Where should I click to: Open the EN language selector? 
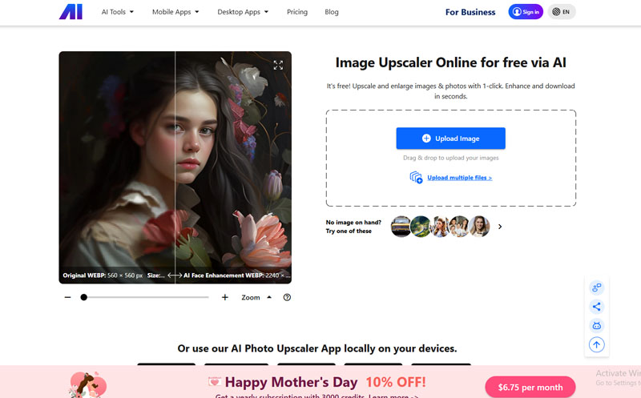(x=562, y=12)
